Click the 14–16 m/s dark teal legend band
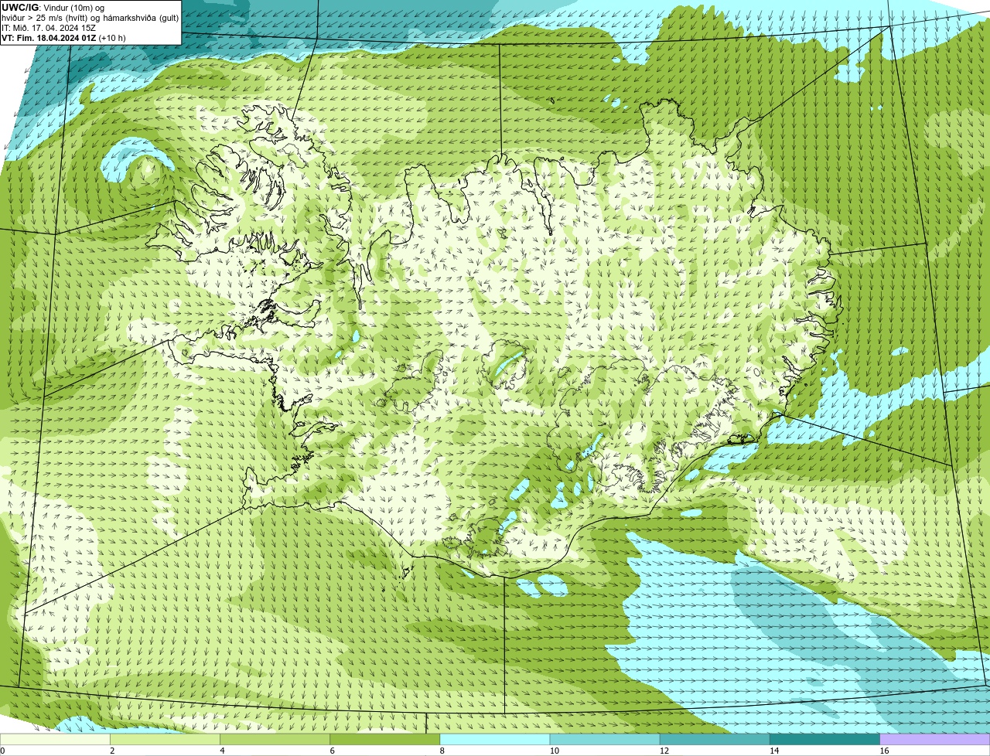990x756 pixels. [x=824, y=739]
